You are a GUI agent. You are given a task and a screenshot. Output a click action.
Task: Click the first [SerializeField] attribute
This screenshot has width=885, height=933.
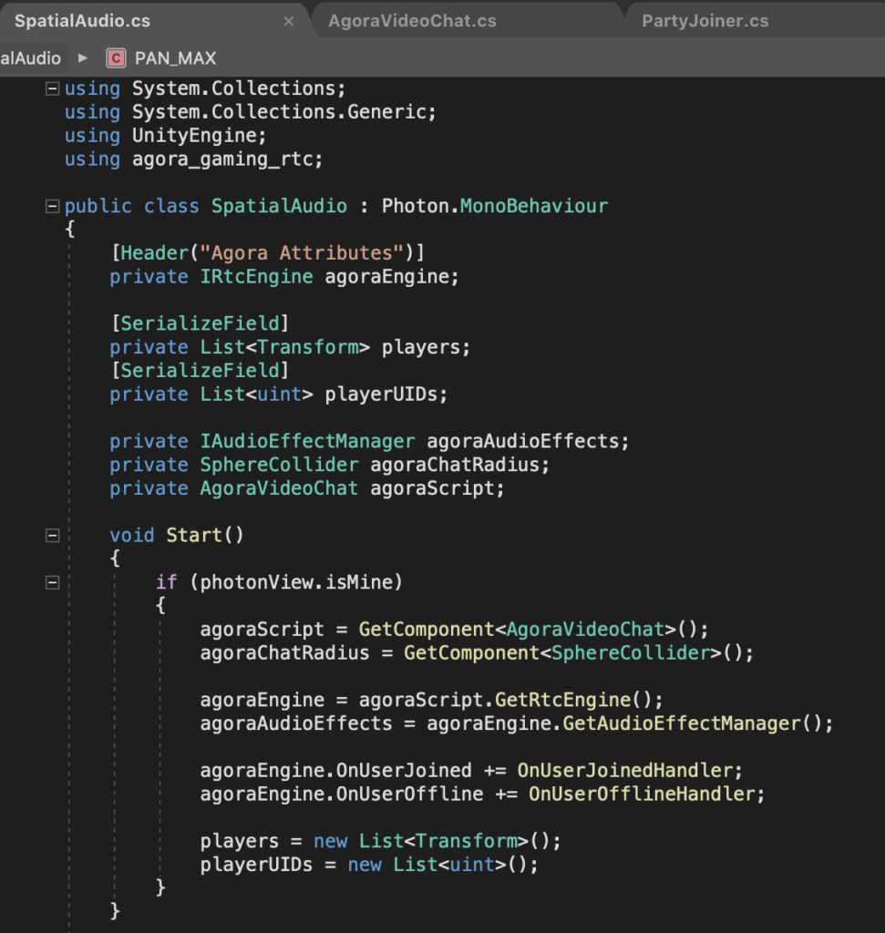click(200, 323)
